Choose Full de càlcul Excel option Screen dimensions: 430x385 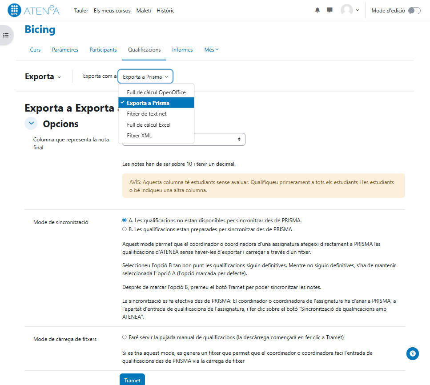click(149, 125)
